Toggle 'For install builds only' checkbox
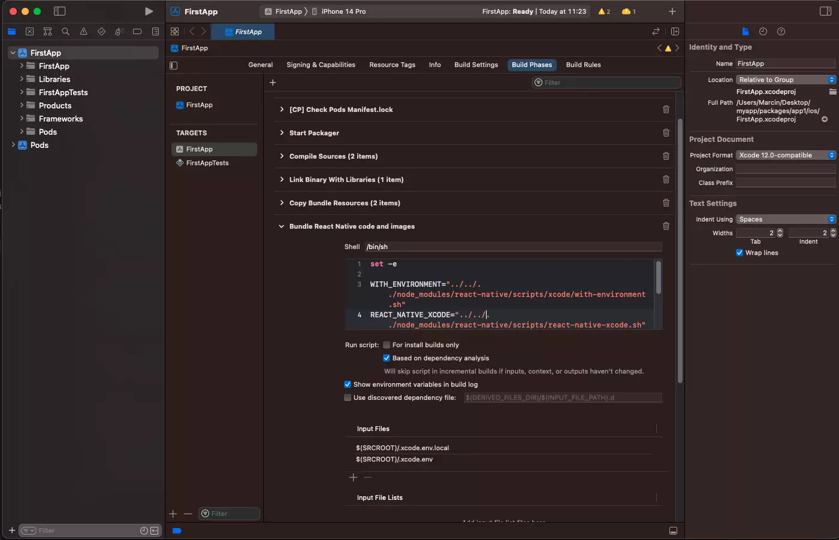The height and width of the screenshot is (540, 839). coord(387,345)
